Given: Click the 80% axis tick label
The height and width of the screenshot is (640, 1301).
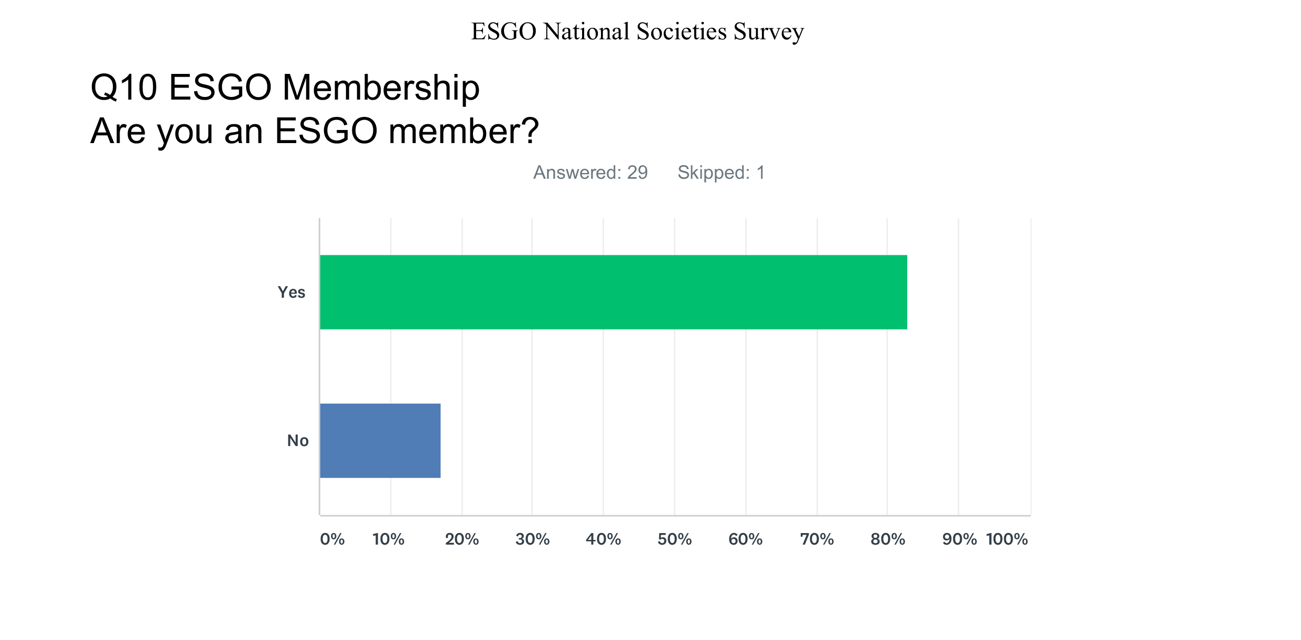Looking at the screenshot, I should [x=888, y=539].
